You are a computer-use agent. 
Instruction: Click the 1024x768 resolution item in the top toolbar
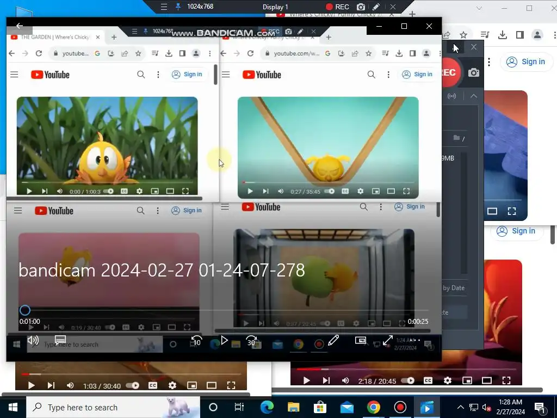[200, 7]
